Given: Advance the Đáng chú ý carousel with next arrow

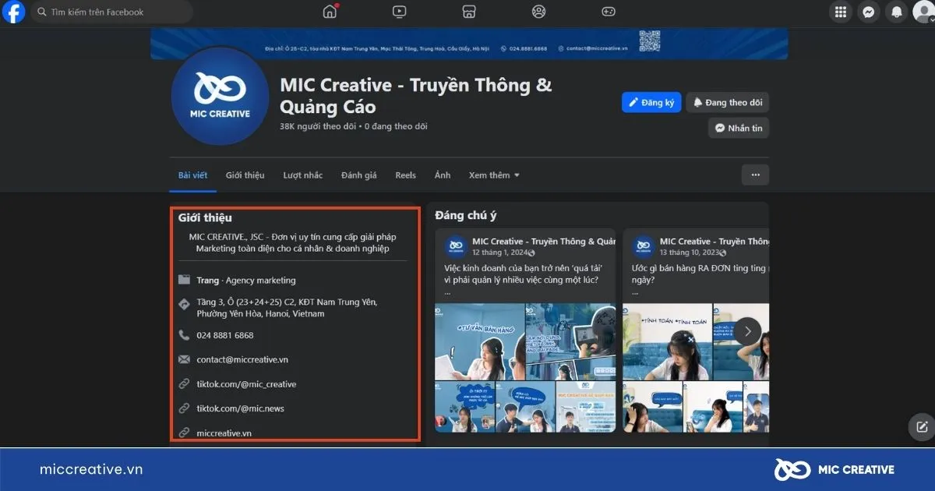Looking at the screenshot, I should [x=746, y=330].
